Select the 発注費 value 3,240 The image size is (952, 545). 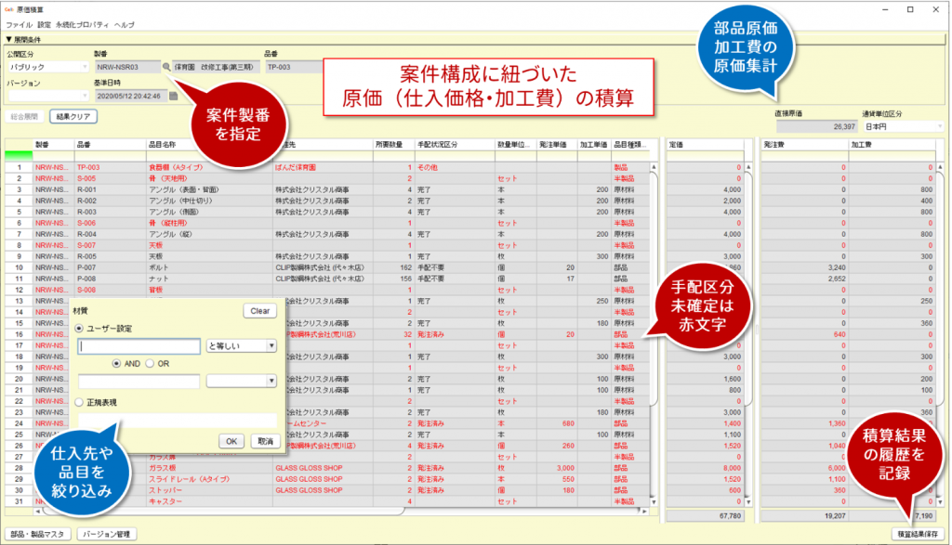click(804, 267)
